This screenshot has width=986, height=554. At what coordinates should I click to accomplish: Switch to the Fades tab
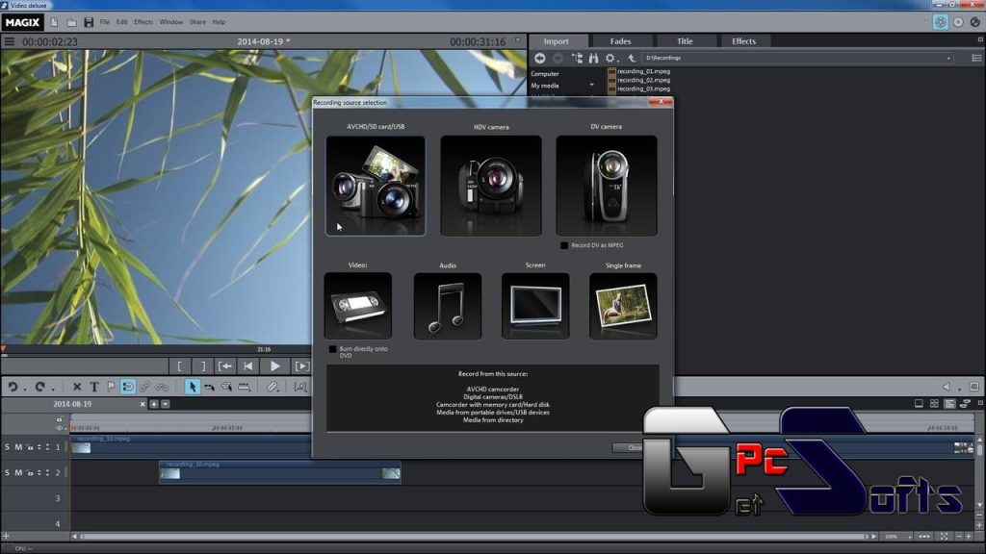pyautogui.click(x=621, y=41)
